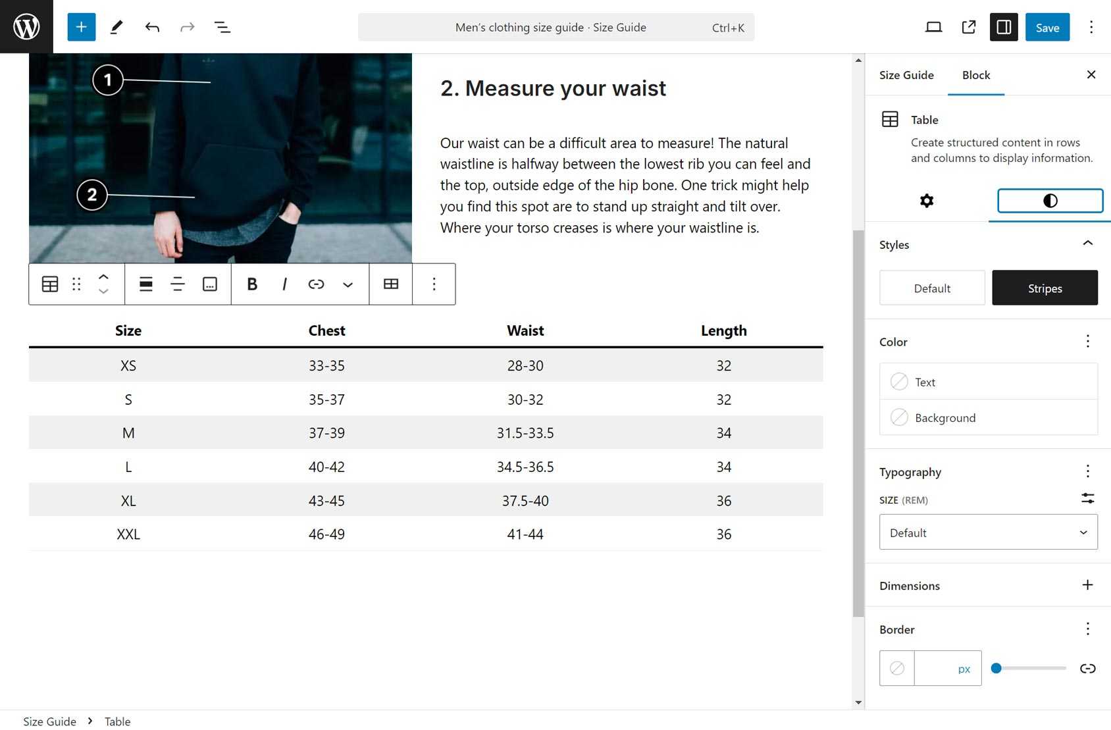Add a Dimensions option with plus
Viewport: 1111px width, 730px height.
(x=1088, y=585)
